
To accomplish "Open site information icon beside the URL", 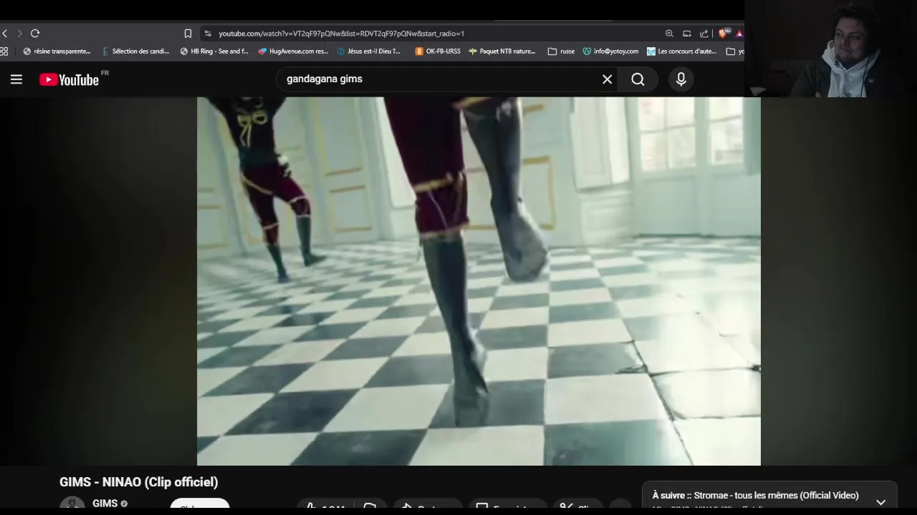I will click(208, 34).
